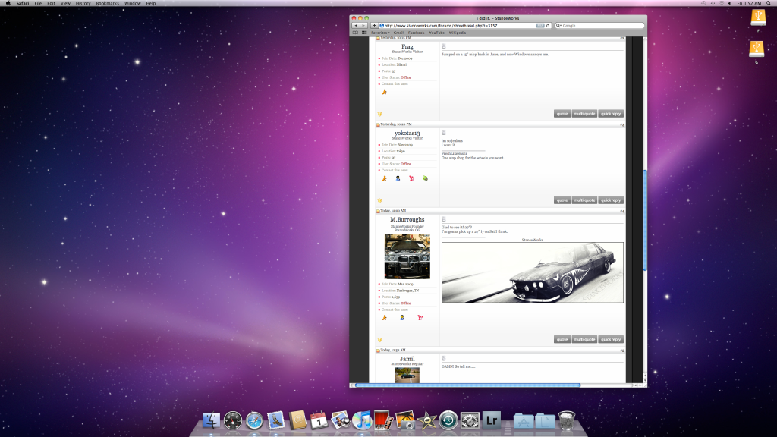The image size is (777, 437).
Task: Click the green ICQ icon in yokotas13's contact row
Action: 425,178
